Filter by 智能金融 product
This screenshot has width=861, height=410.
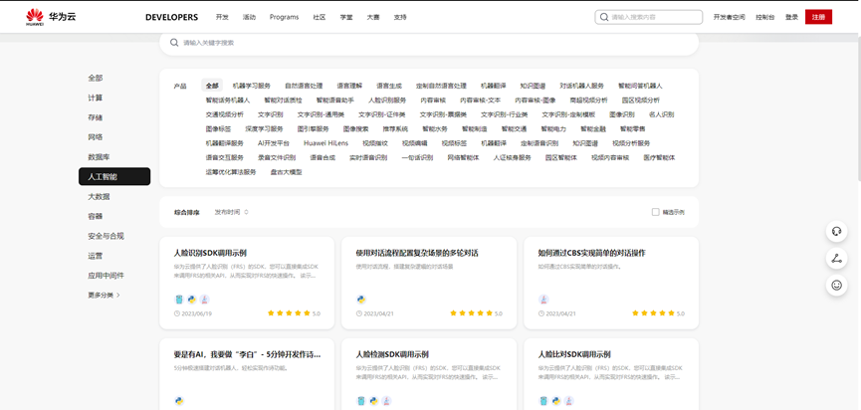[593, 129]
